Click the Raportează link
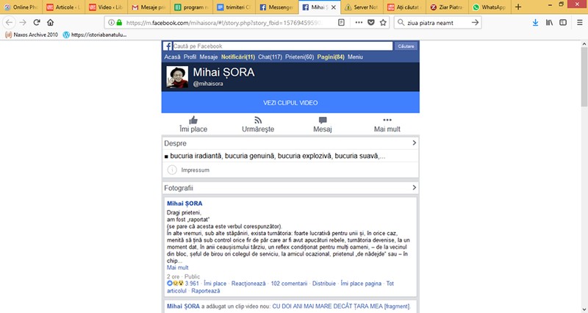 click(x=206, y=290)
